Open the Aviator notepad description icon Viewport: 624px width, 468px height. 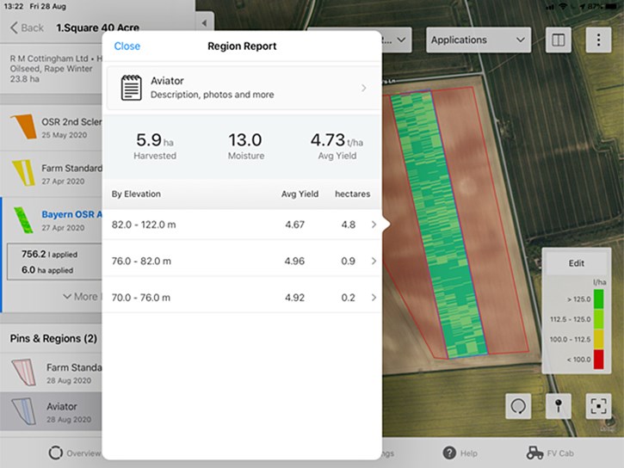coord(131,88)
